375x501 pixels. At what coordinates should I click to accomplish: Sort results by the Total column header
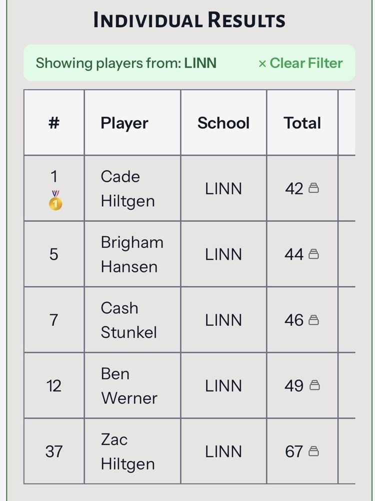pos(302,123)
